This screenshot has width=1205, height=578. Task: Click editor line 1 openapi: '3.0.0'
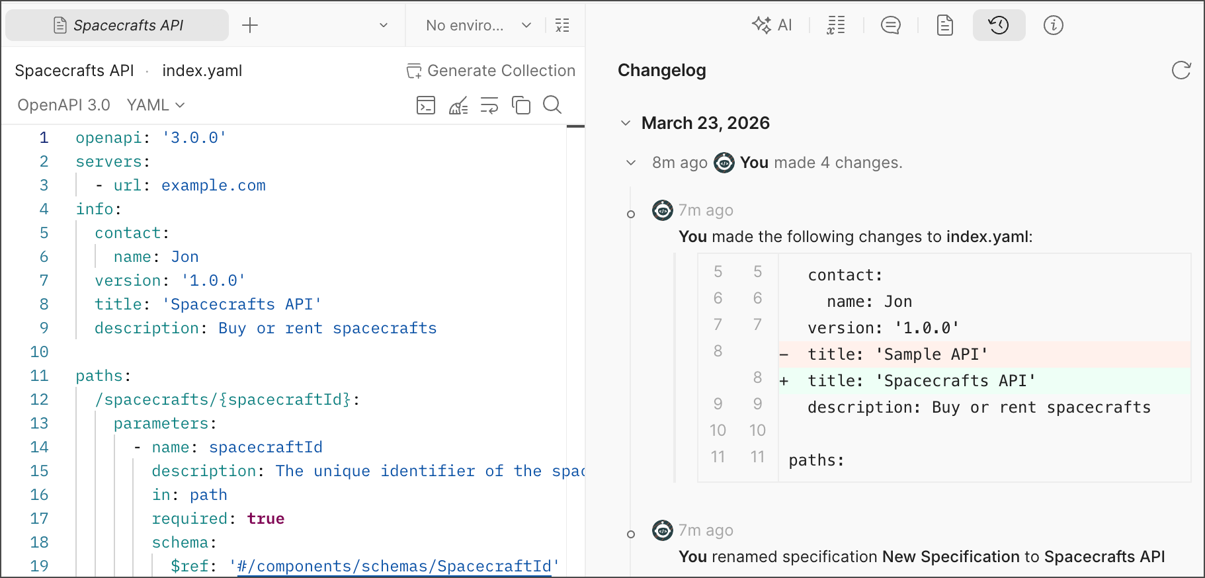tap(151, 138)
